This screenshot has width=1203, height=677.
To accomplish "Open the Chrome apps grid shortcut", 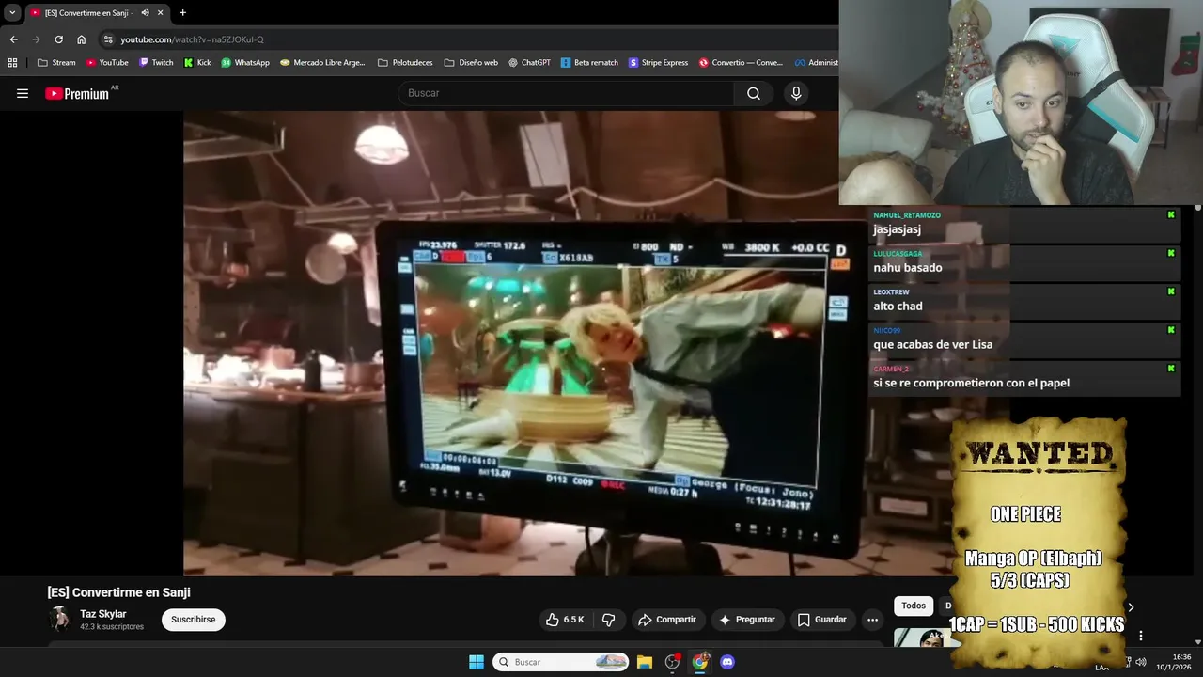I will [12, 63].
